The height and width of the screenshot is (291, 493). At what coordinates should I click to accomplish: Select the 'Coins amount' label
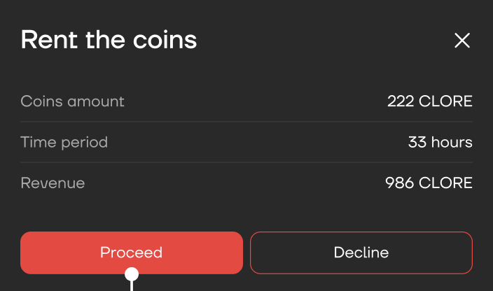click(x=73, y=101)
